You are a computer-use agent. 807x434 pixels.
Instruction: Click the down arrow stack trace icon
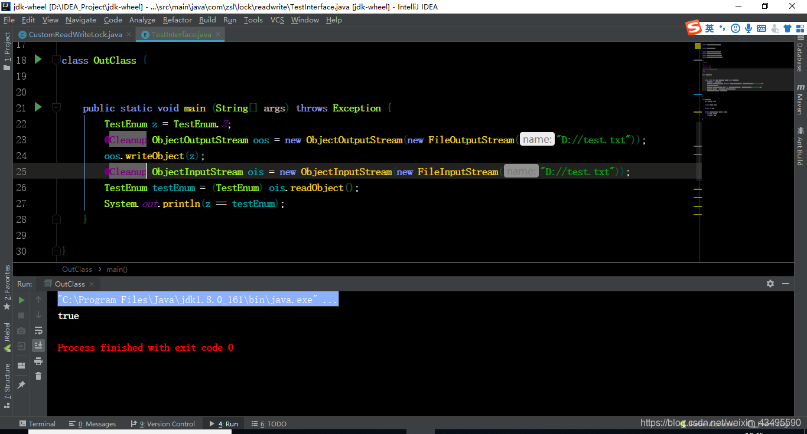[38, 315]
